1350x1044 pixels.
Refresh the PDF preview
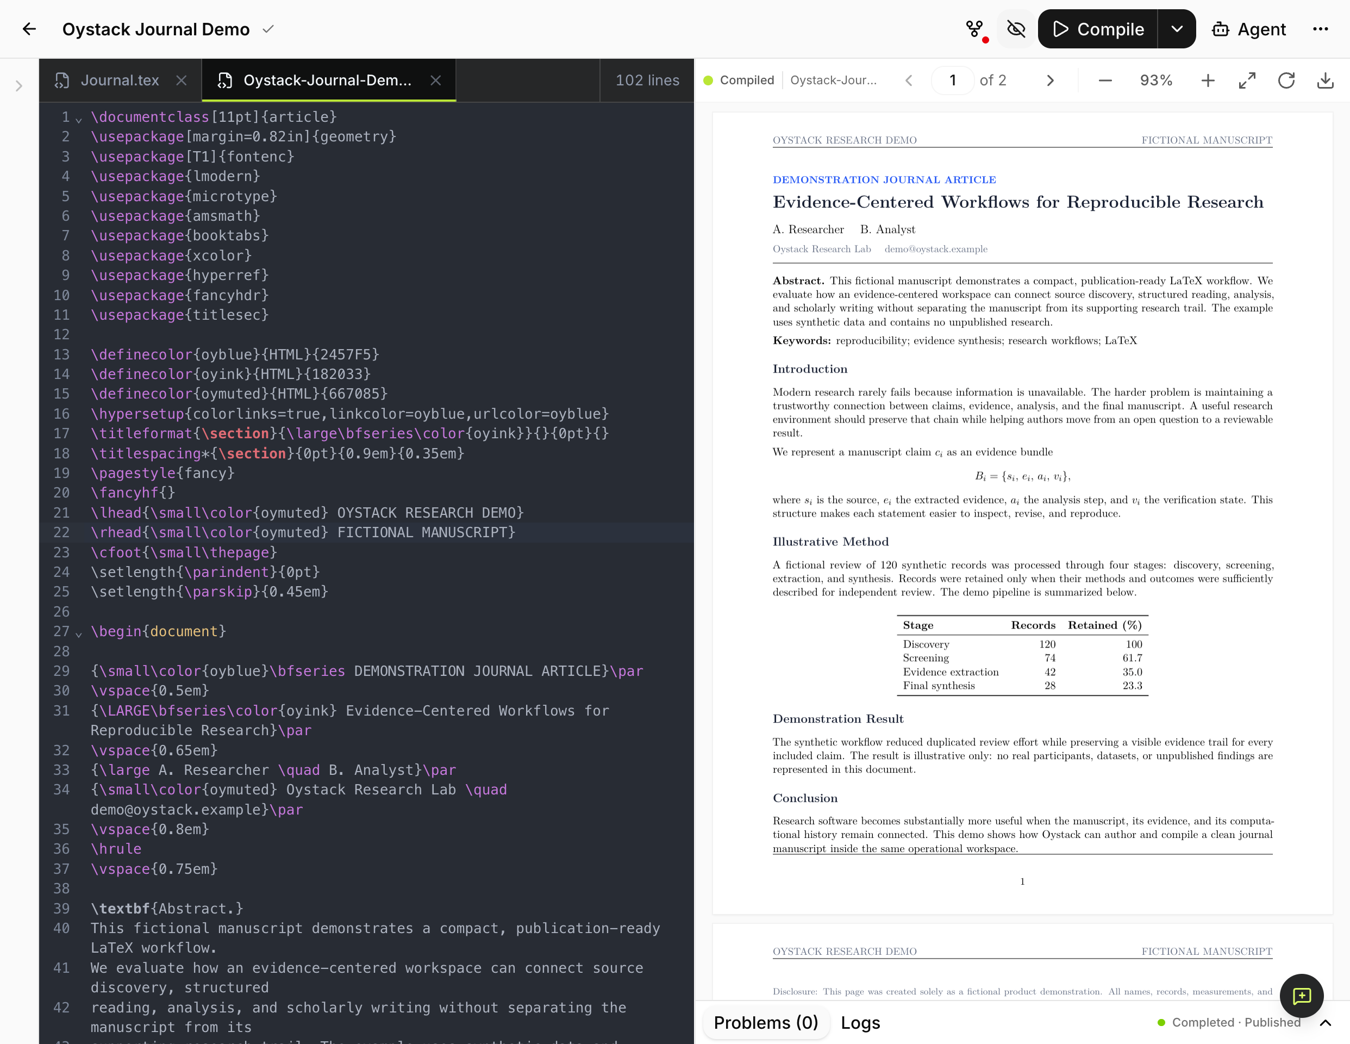[1286, 80]
